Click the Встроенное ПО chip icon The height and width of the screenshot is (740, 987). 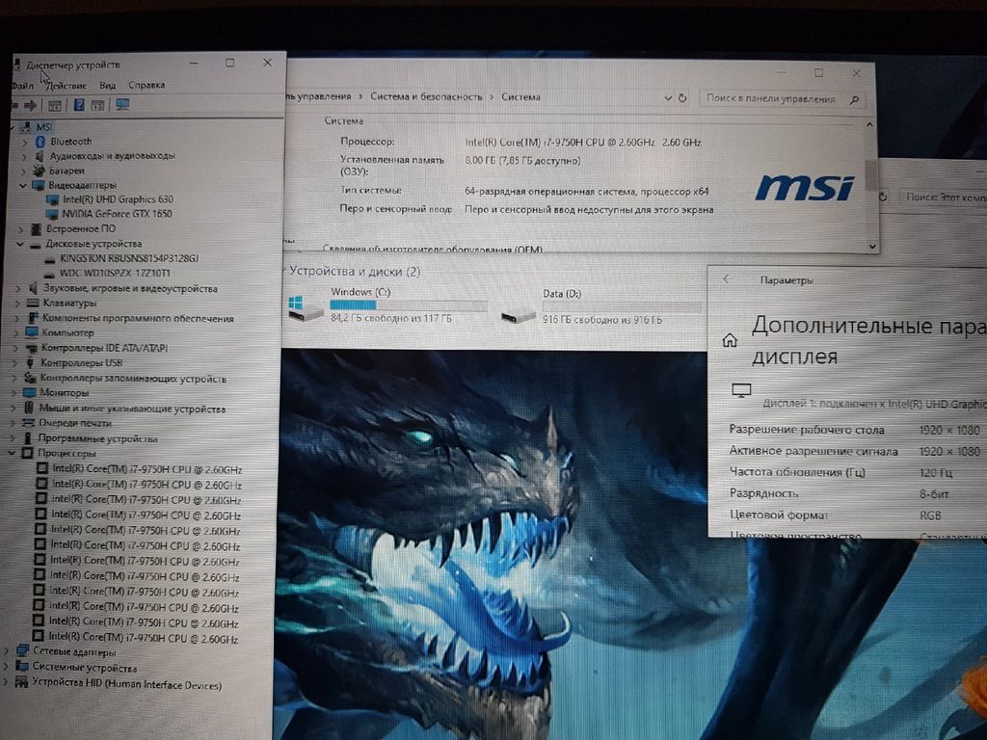[36, 229]
